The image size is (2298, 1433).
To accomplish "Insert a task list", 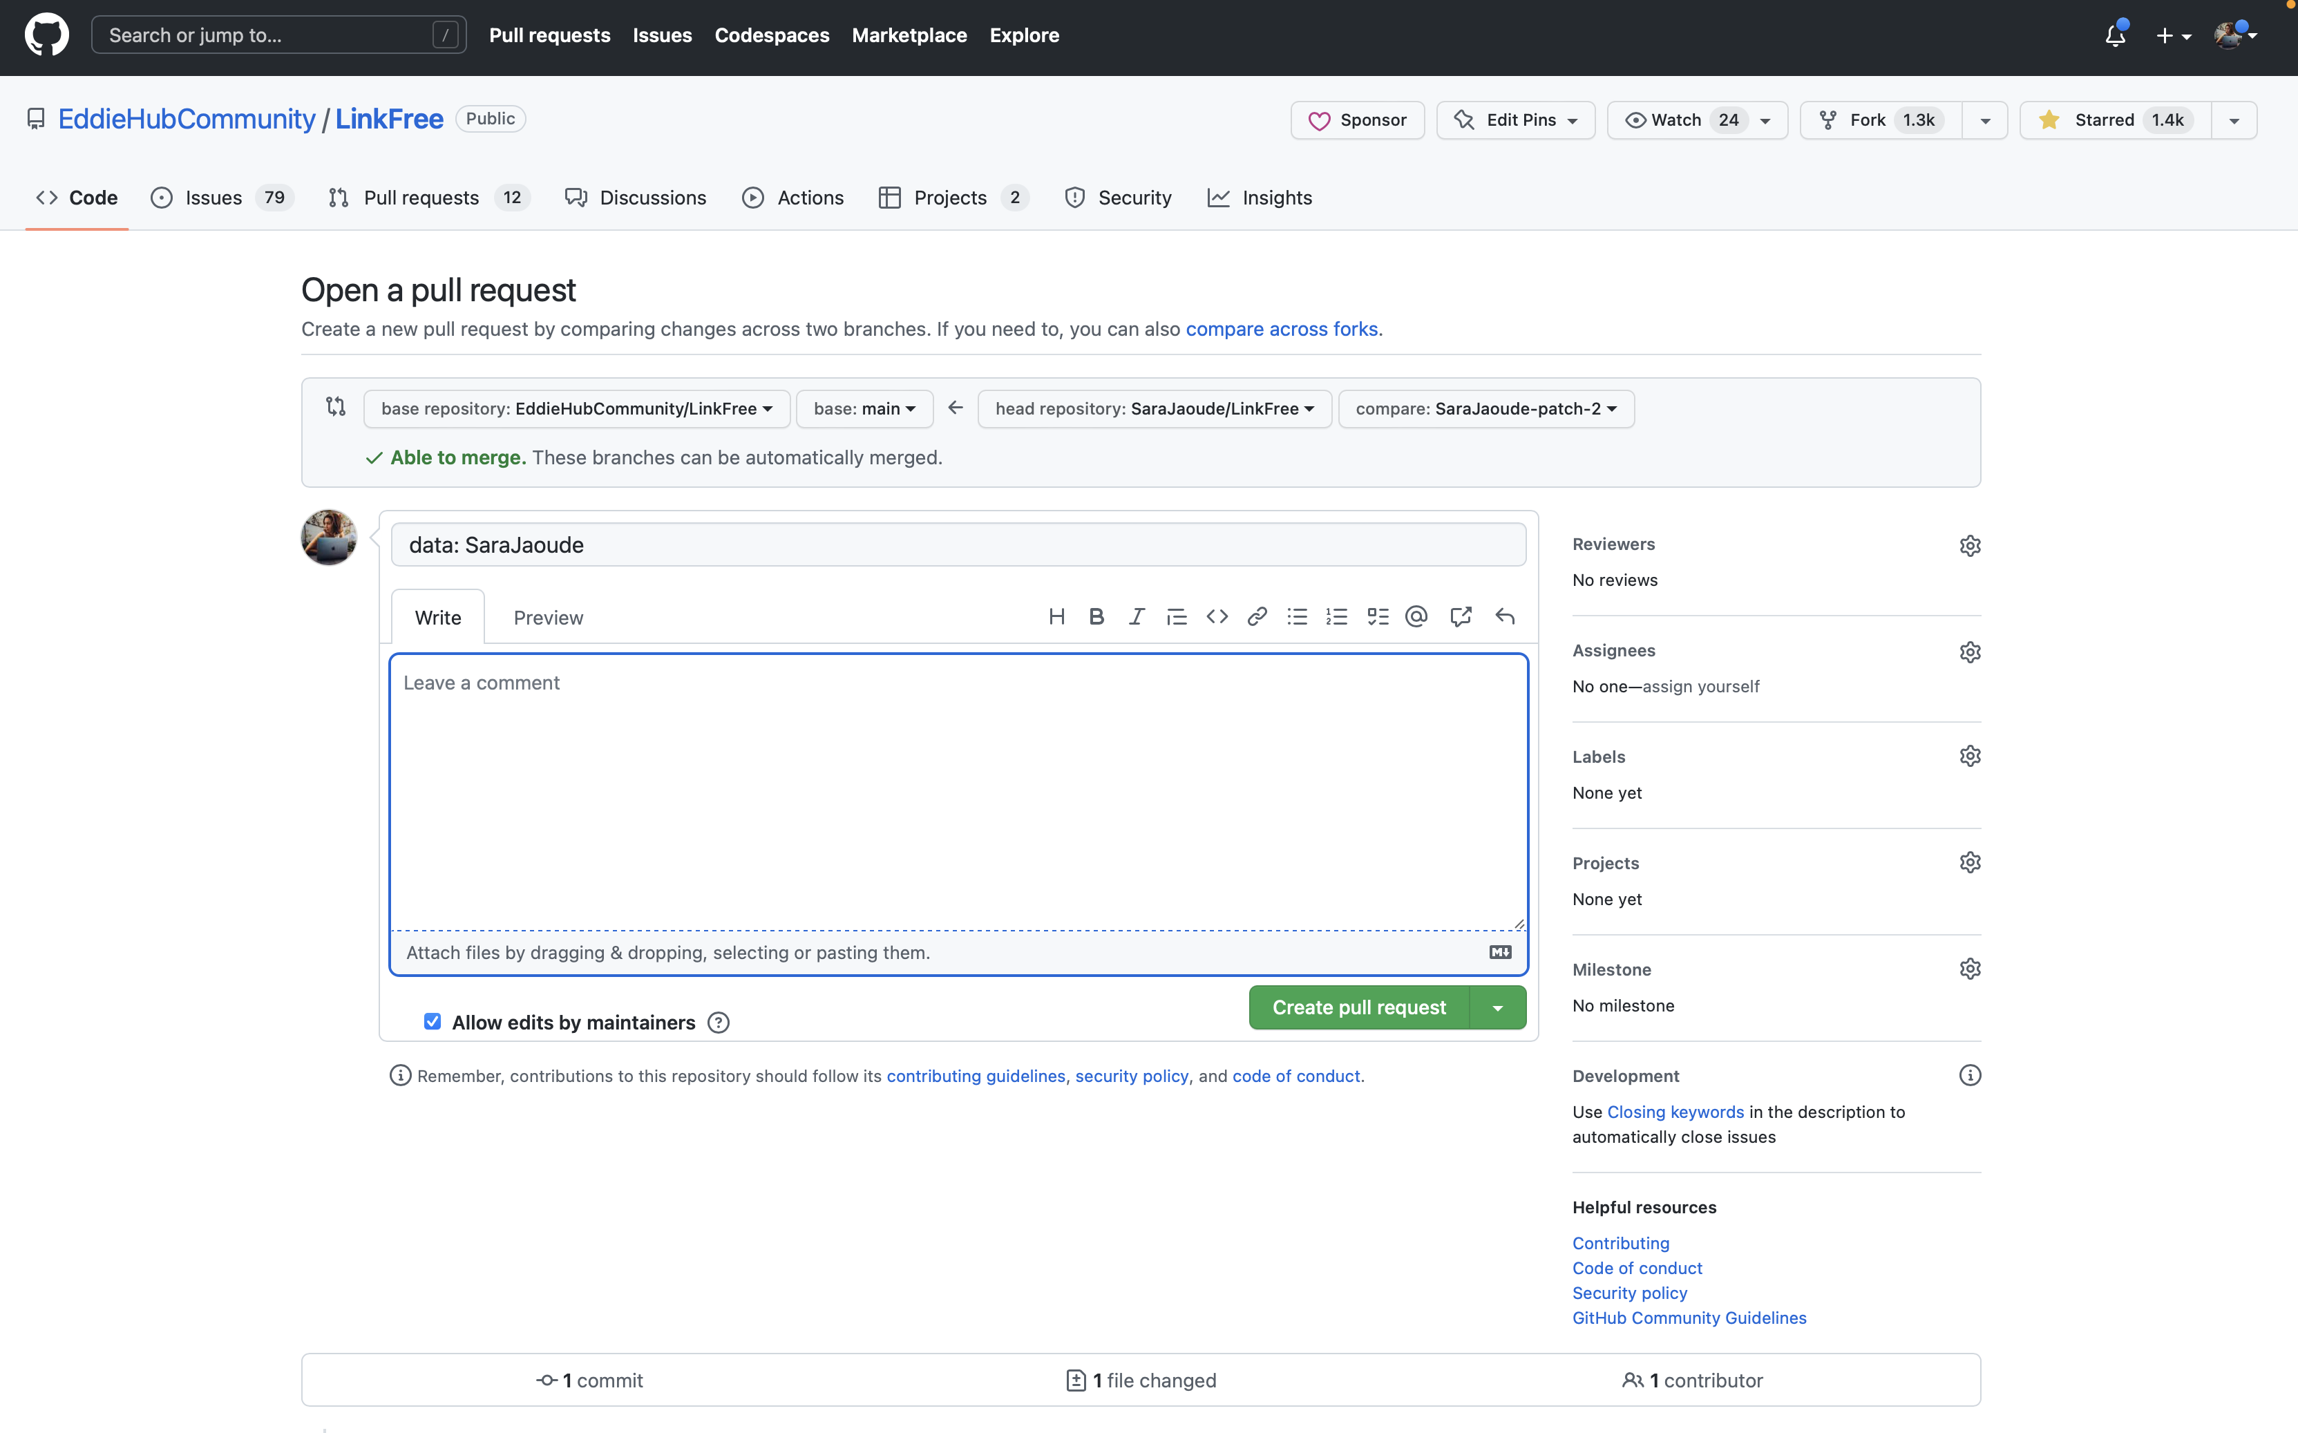I will click(x=1378, y=617).
